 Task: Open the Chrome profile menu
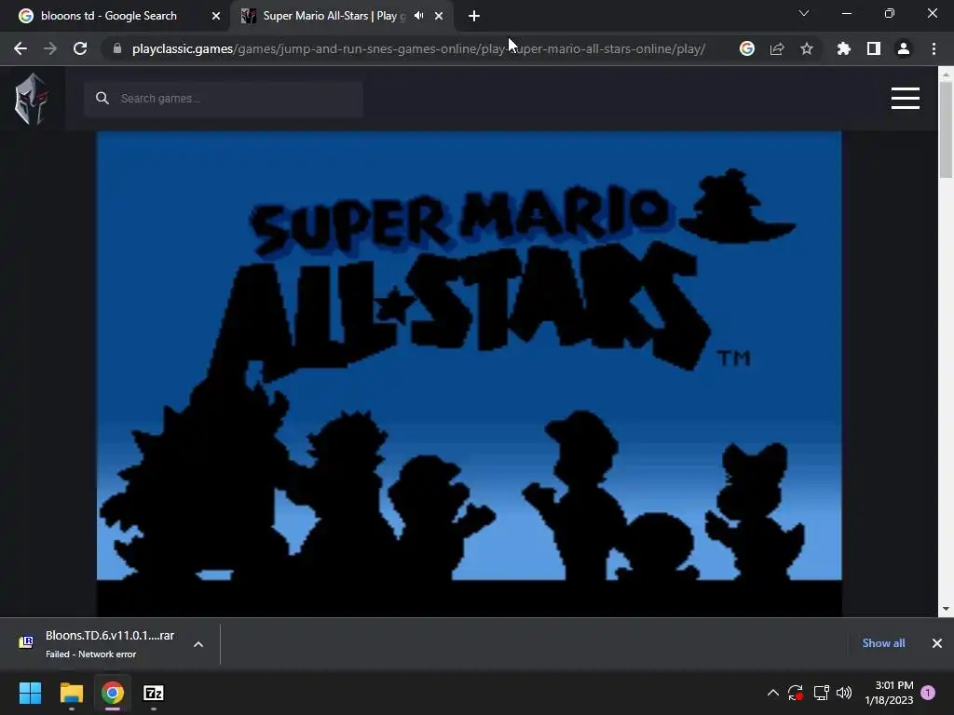click(x=904, y=48)
